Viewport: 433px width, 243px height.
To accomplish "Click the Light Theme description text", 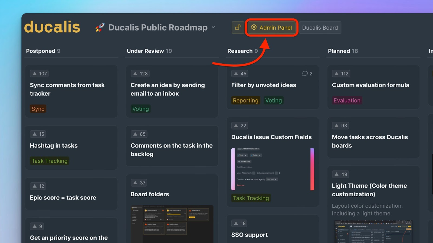I will coord(367,210).
